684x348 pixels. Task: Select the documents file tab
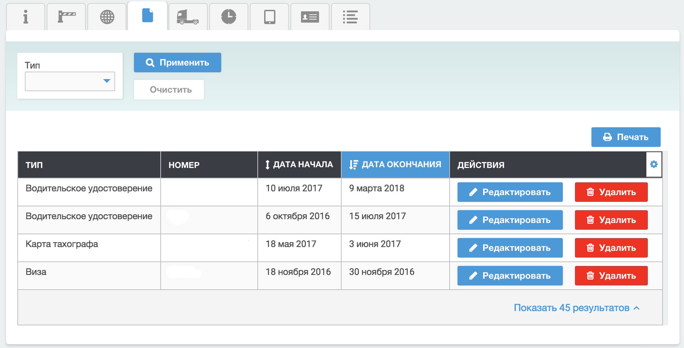click(x=147, y=16)
